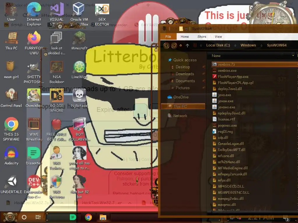
Task: Open Embarcadero Dev-C++ icon
Action: click(x=34, y=187)
